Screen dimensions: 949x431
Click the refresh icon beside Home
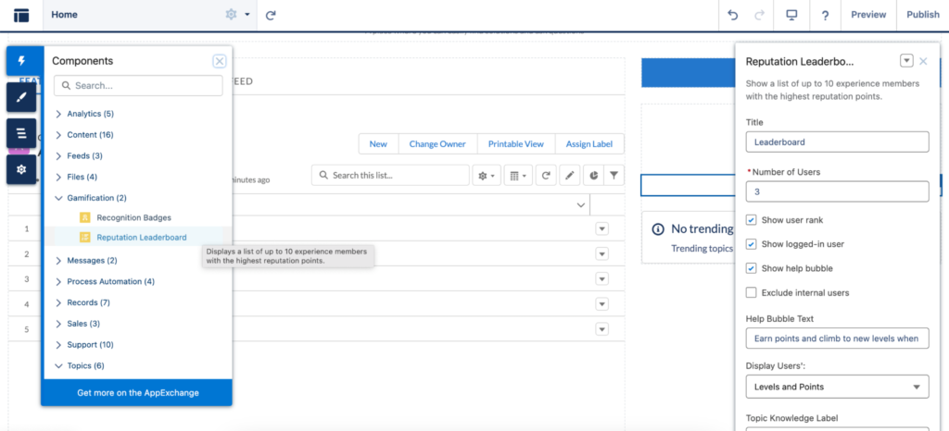(x=272, y=15)
